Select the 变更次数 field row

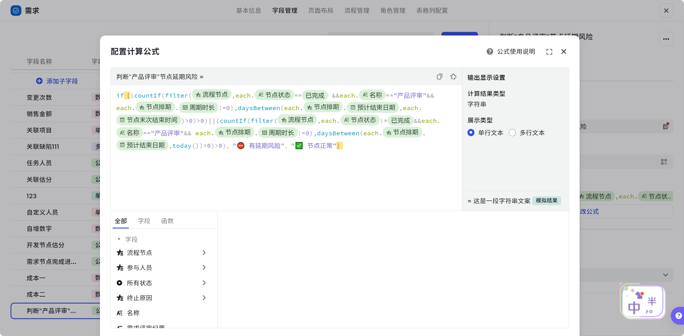point(55,98)
